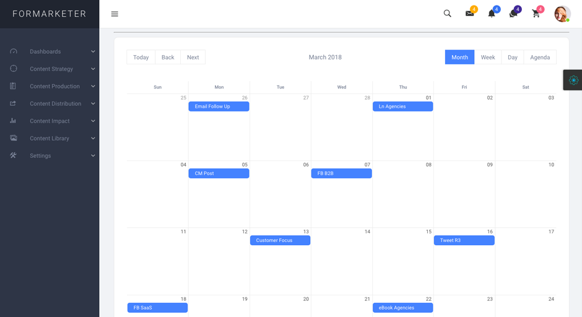
Task: Go Back one month
Action: (168, 57)
